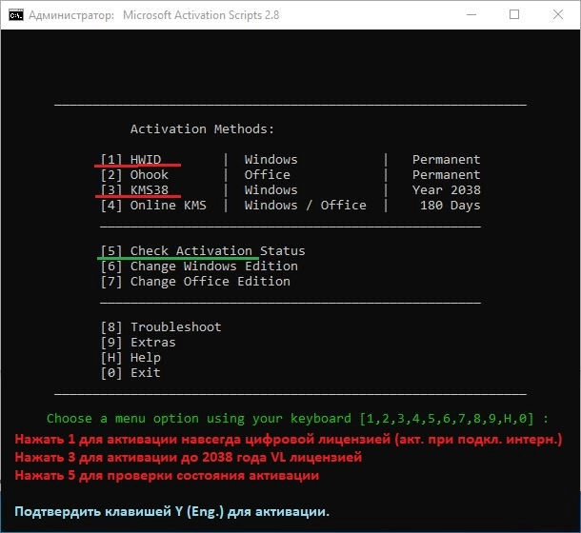581x533 pixels.
Task: Maximize the console window
Action: pos(514,15)
